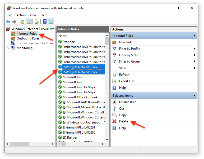204x159 pixels.
Task: Collapse the Selected Items section
Action: point(194,96)
